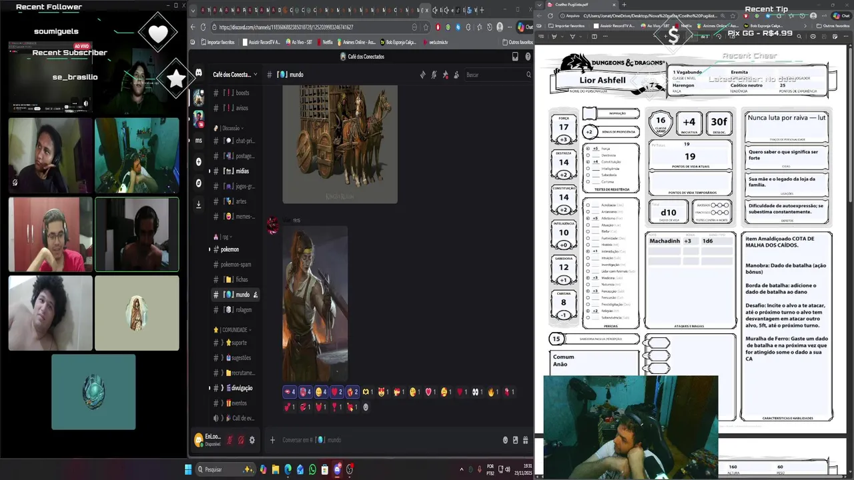
Task: Add a server with the plus icon
Action: point(199,162)
